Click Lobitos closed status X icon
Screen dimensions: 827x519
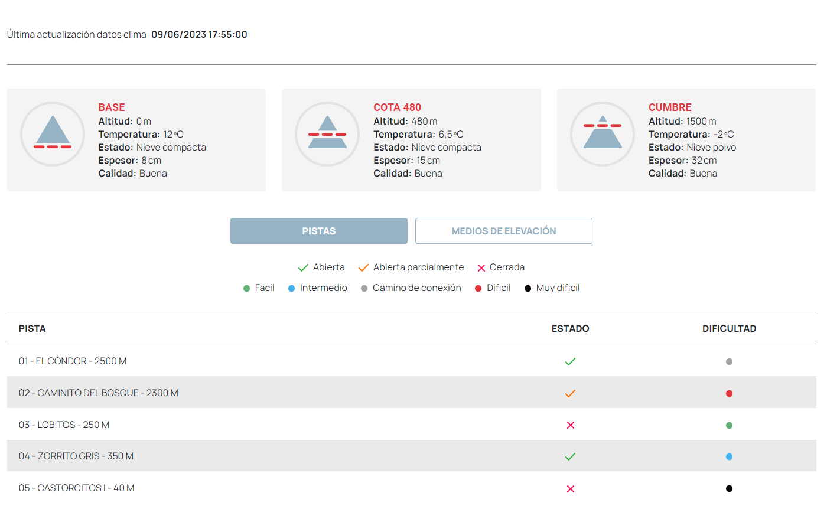571,425
